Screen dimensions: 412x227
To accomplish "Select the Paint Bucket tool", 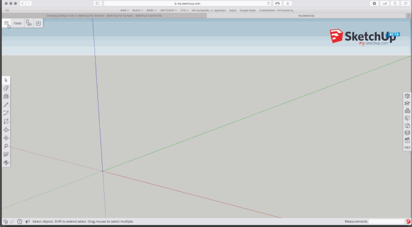I will [x=6, y=97].
